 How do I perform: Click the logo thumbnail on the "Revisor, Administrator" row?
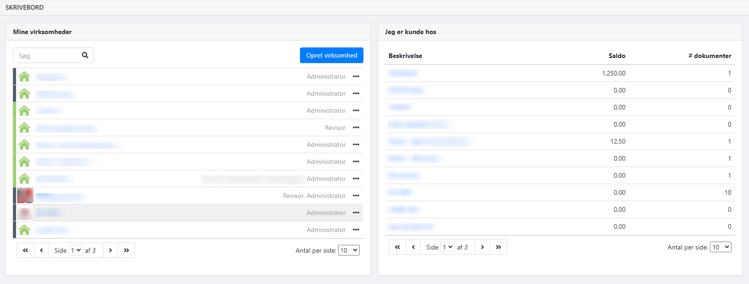pyautogui.click(x=25, y=196)
